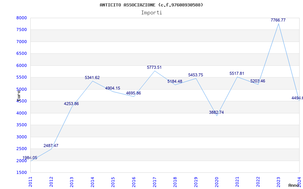This screenshot has width=303, height=189.
Task: Click the 7000 y-axis tick label
Action: (22, 42)
